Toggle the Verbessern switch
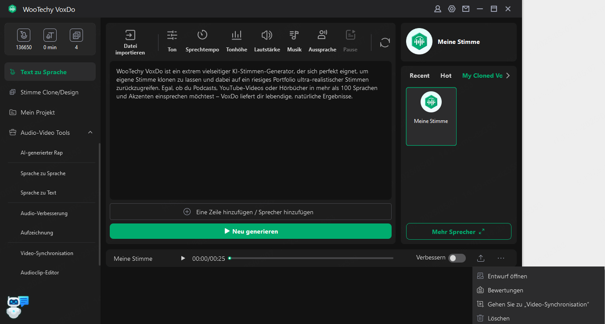The image size is (605, 324). coord(457,258)
